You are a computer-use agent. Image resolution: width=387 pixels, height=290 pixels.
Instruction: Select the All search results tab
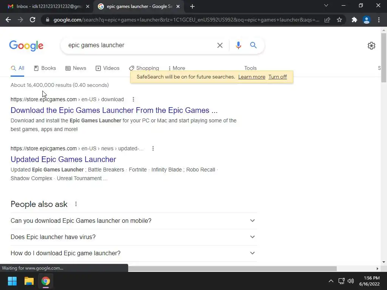pyautogui.click(x=17, y=68)
